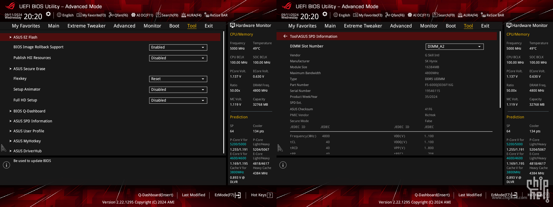Click 5200/5000 prediction link in left monitor
This screenshot has width=553, height=207.
coord(238,144)
